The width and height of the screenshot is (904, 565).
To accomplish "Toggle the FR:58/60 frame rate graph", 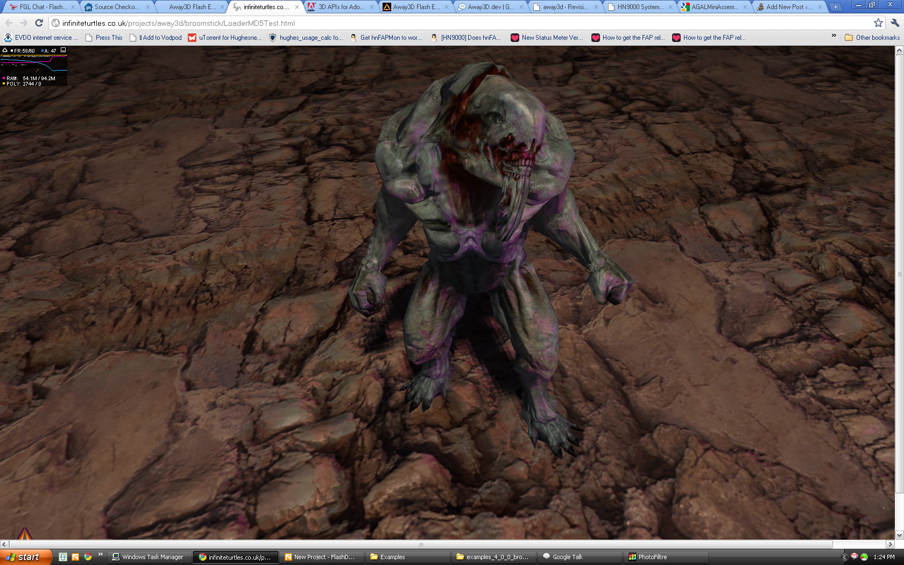I will click(x=12, y=50).
